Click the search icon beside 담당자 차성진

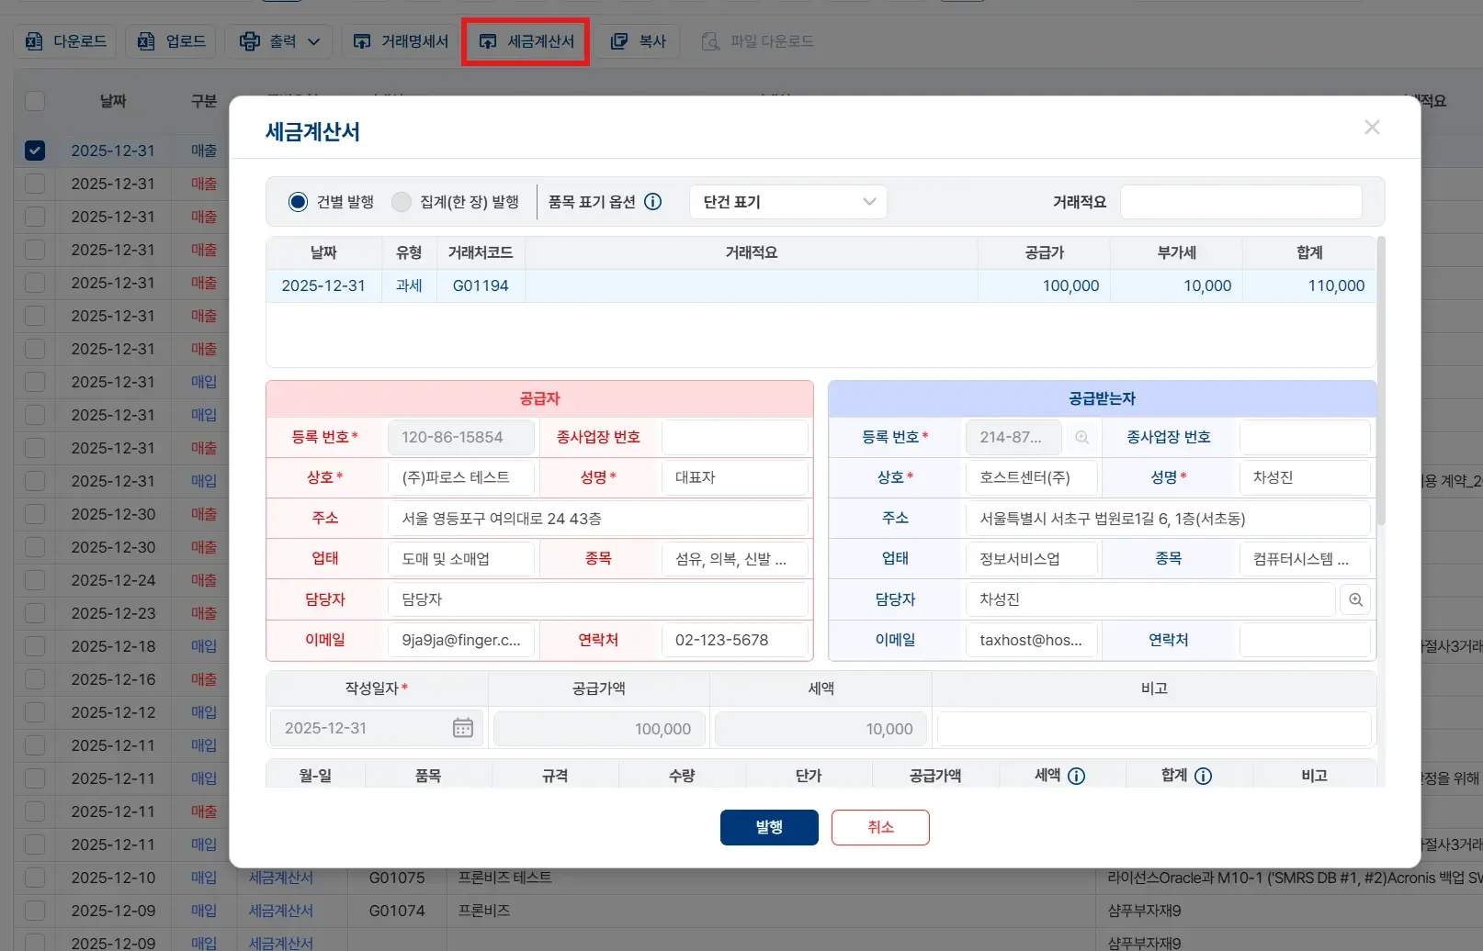click(1355, 599)
